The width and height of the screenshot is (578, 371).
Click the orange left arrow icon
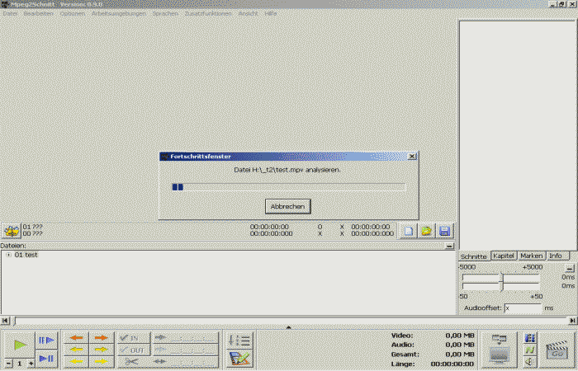[x=77, y=338]
